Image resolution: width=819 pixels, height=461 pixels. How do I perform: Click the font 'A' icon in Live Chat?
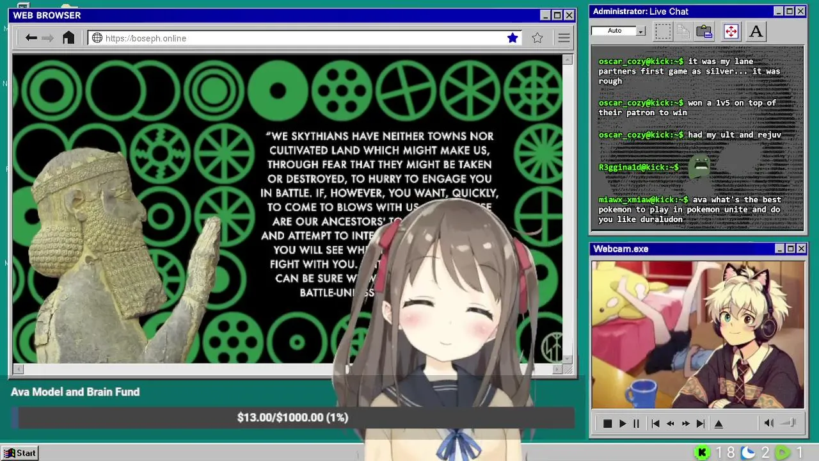[x=756, y=31]
